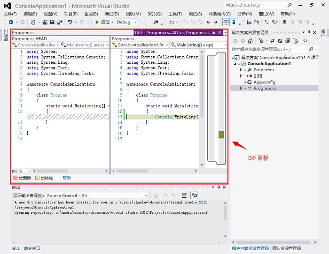Click Collapse All icon in Solution Explorer

tap(288, 41)
